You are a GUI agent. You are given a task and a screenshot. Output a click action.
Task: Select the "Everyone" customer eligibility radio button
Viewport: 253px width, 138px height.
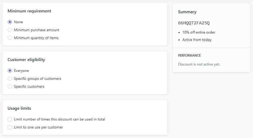pos(10,71)
